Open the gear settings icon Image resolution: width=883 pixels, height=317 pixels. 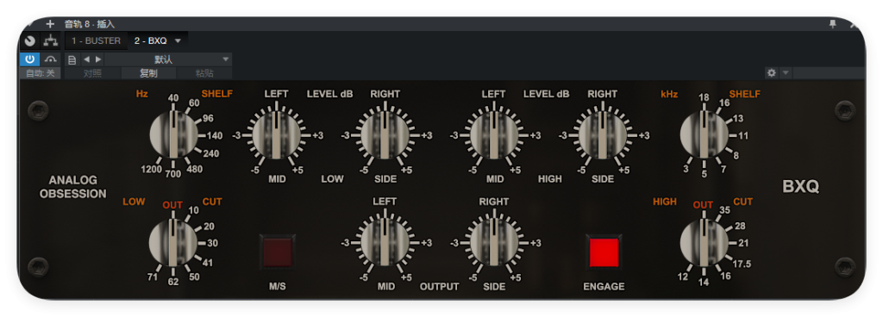pos(772,73)
